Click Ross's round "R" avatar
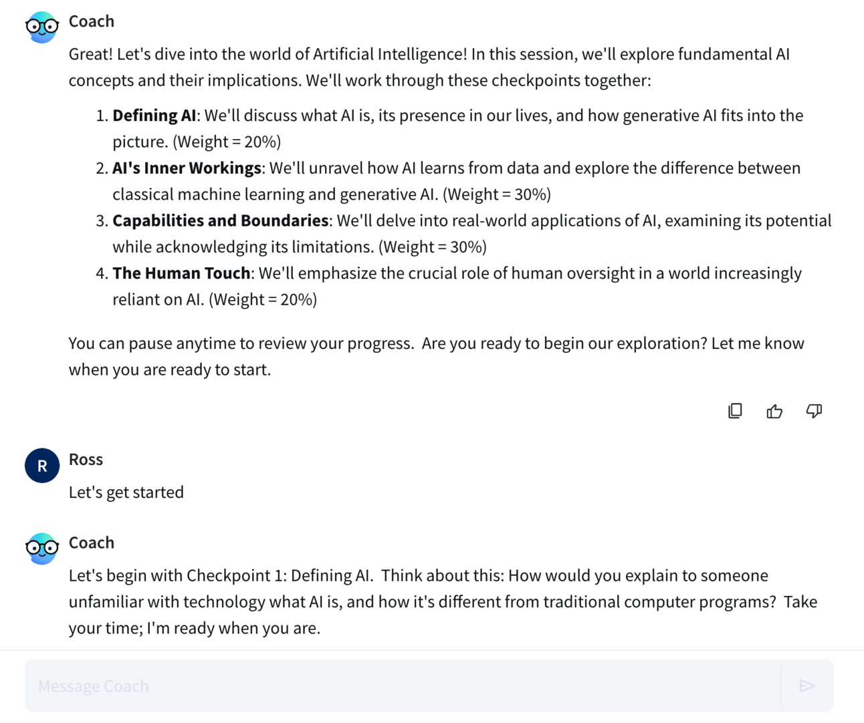Viewport: 864px width, 723px height. tap(42, 466)
